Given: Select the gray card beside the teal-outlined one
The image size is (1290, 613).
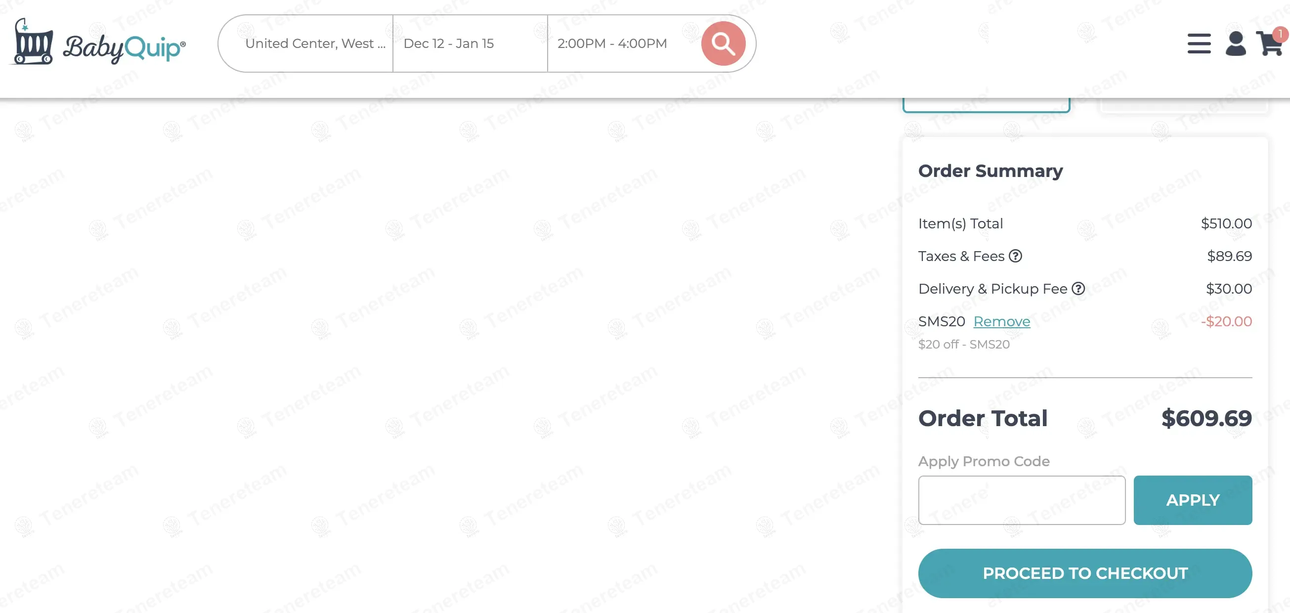Looking at the screenshot, I should [x=1184, y=106].
